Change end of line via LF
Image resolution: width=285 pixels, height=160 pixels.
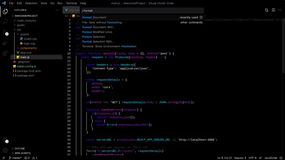(x=260, y=158)
